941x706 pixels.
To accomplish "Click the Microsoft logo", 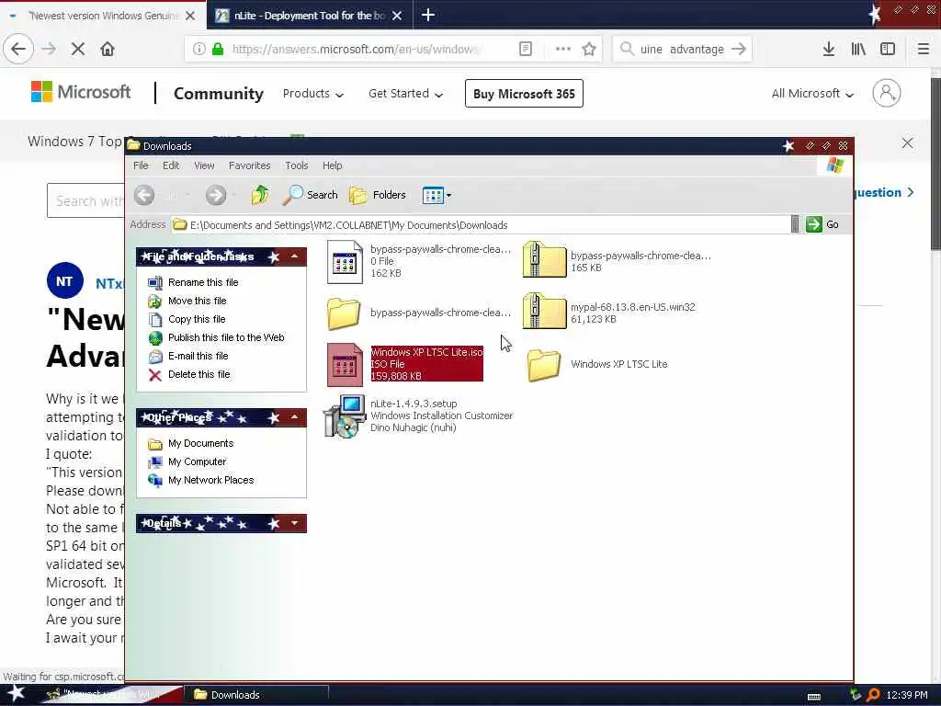I will [81, 92].
